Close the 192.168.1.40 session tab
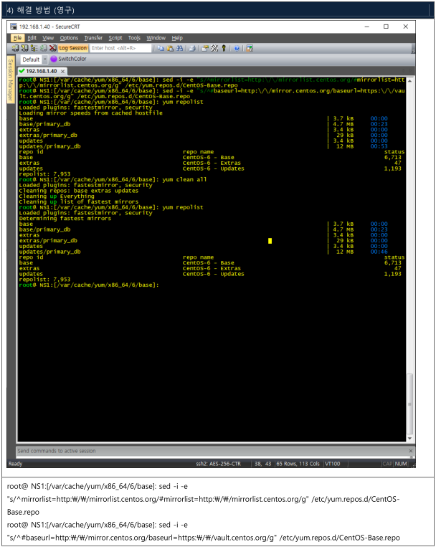 click(63, 71)
